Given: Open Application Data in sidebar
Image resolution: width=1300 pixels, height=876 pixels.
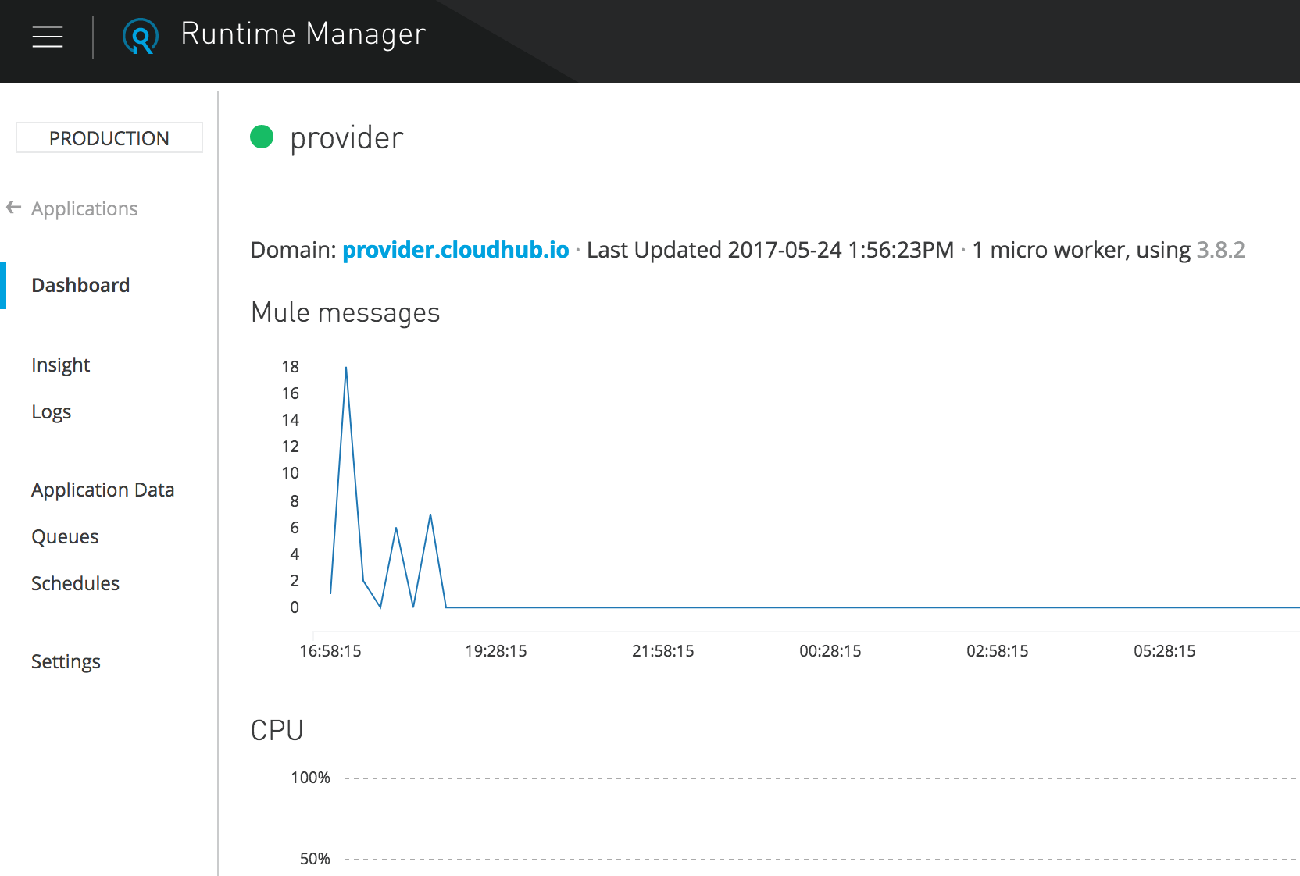Looking at the screenshot, I should (x=103, y=490).
